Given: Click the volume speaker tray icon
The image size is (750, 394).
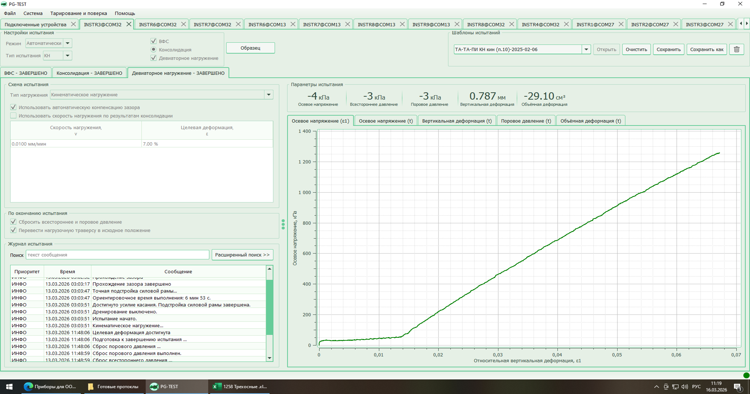Looking at the screenshot, I should pos(684,387).
